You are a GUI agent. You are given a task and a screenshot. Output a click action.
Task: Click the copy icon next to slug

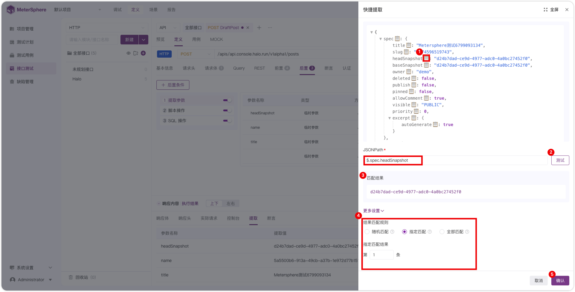tap(406, 52)
